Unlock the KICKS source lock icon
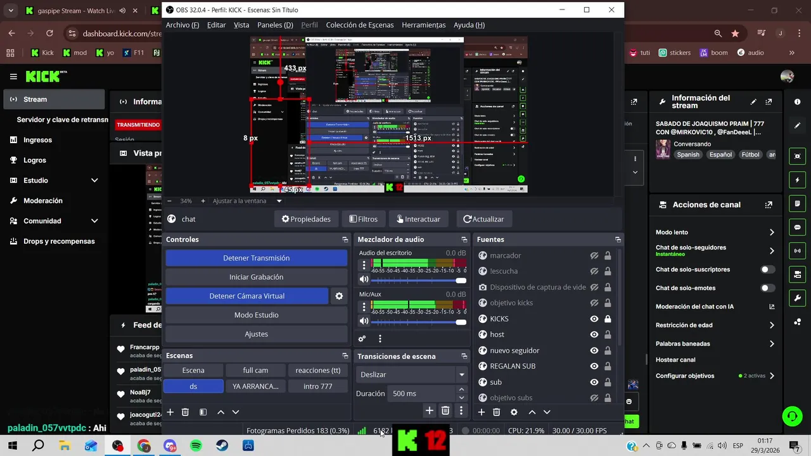 pos(608,319)
